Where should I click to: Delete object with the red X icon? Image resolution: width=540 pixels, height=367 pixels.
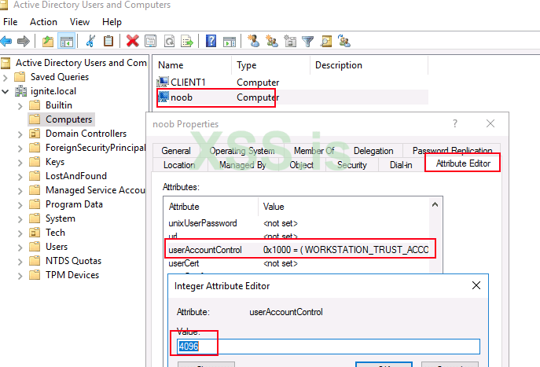pyautogui.click(x=133, y=42)
